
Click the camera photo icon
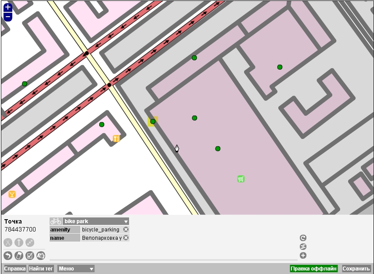point(41,256)
